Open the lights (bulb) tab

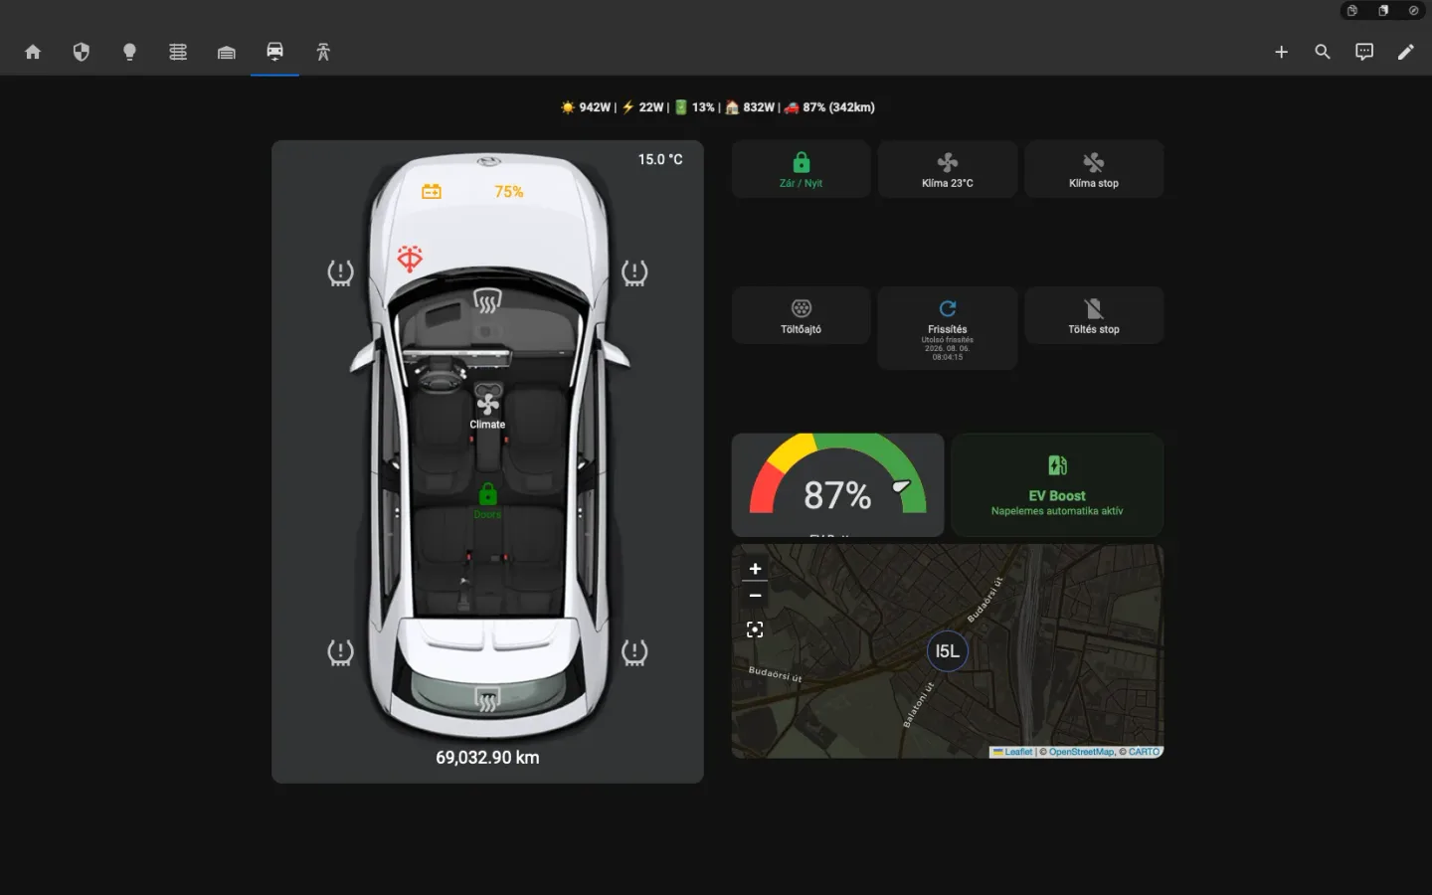129,52
